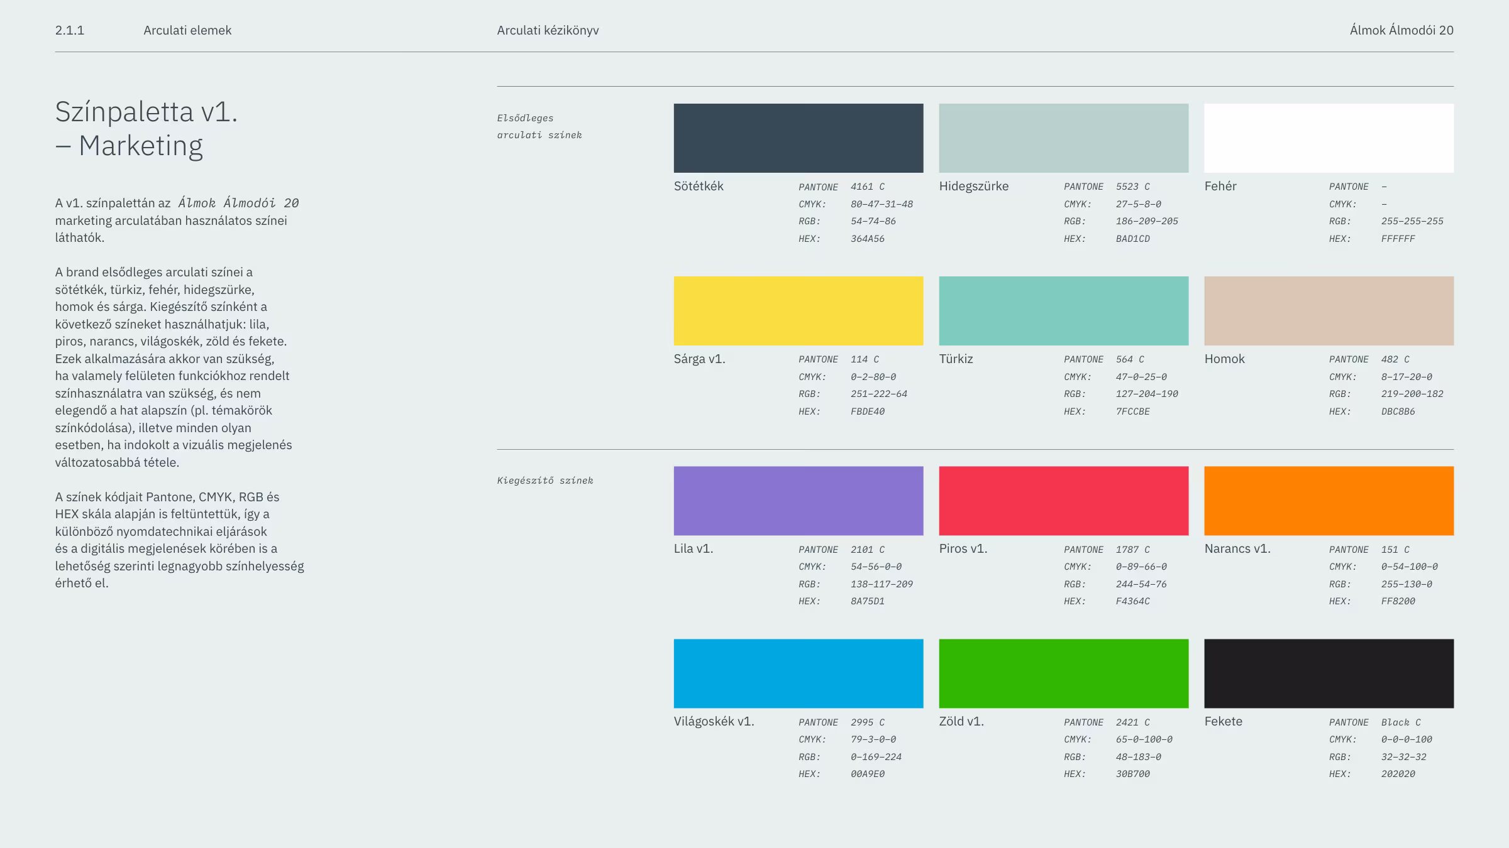1509x848 pixels.
Task: Click Pantone value '5523 C'
Action: (1133, 187)
